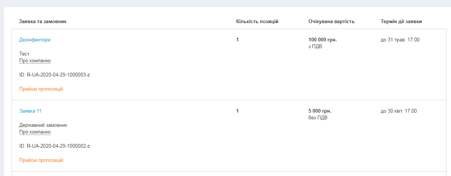Click the Термін дії заявки column header

(x=401, y=22)
